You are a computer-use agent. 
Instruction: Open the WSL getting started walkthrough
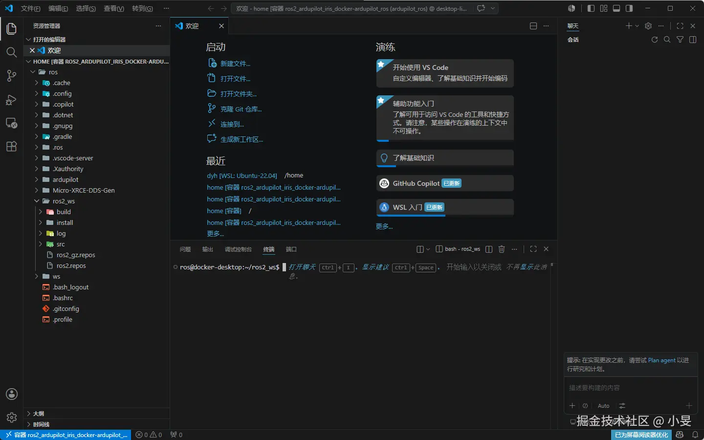point(445,207)
